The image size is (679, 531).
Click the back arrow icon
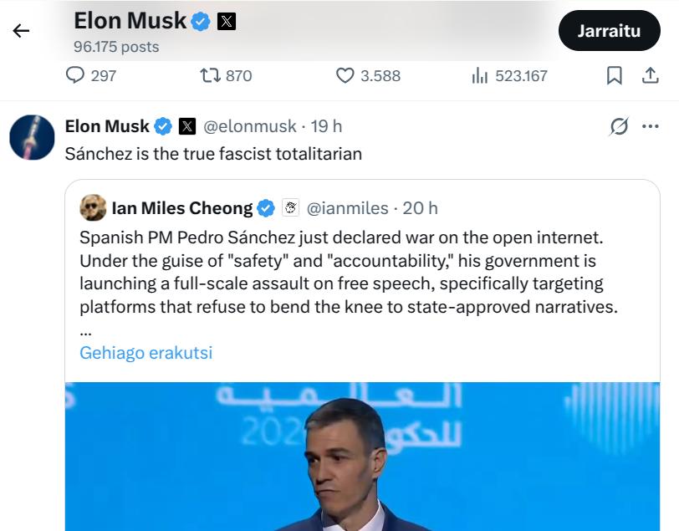21,31
